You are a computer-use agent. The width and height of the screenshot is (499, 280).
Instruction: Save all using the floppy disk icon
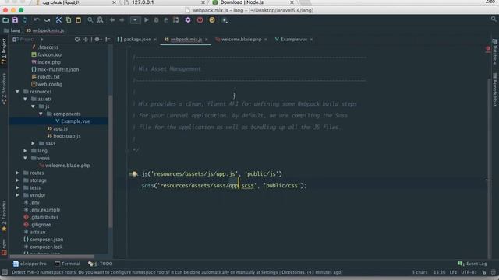(15, 20)
